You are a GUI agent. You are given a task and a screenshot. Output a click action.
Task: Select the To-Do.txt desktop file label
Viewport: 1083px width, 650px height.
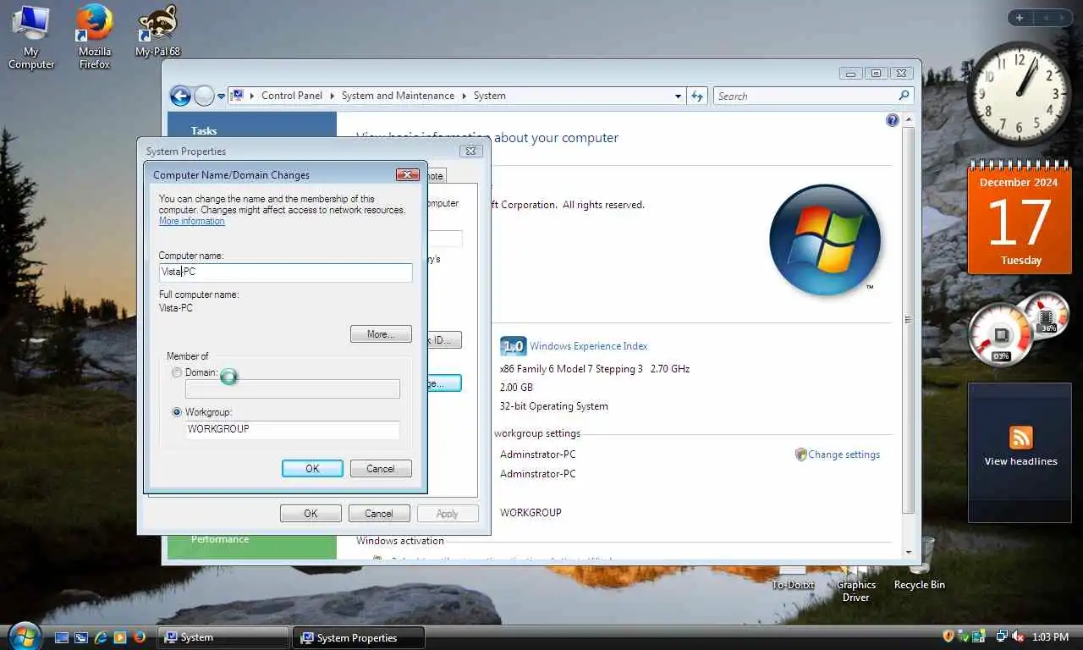pos(793,585)
